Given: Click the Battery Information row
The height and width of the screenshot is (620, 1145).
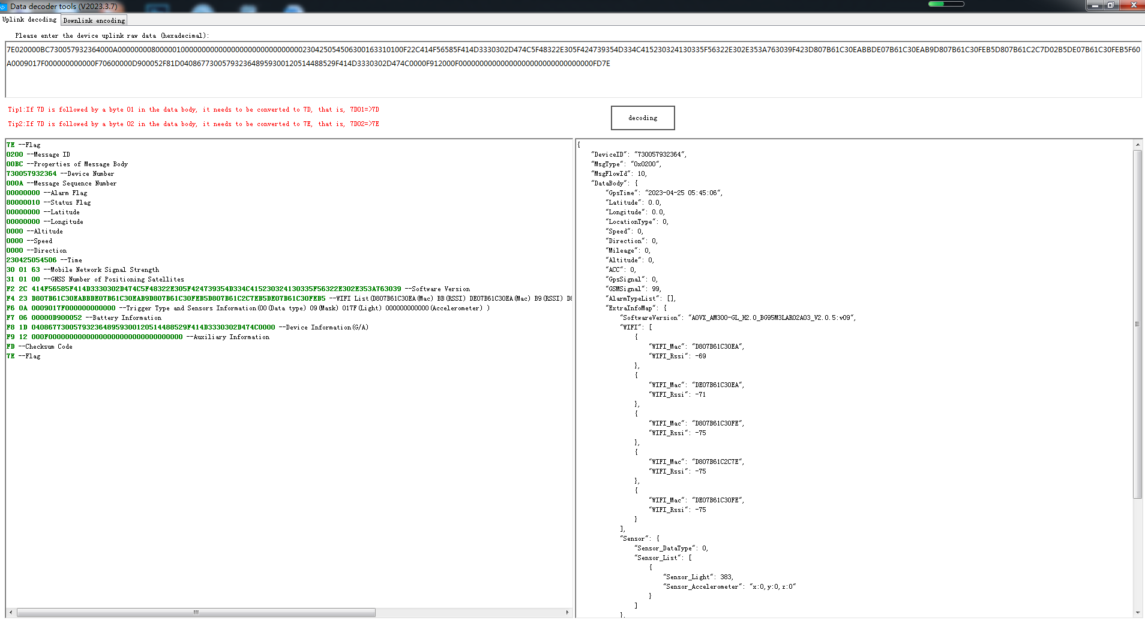Looking at the screenshot, I should pyautogui.click(x=84, y=318).
